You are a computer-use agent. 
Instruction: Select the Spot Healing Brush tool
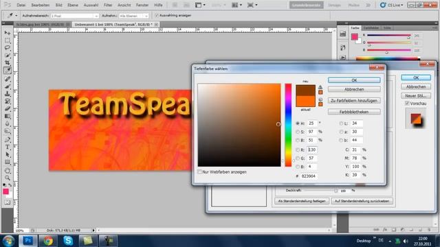(x=8, y=79)
